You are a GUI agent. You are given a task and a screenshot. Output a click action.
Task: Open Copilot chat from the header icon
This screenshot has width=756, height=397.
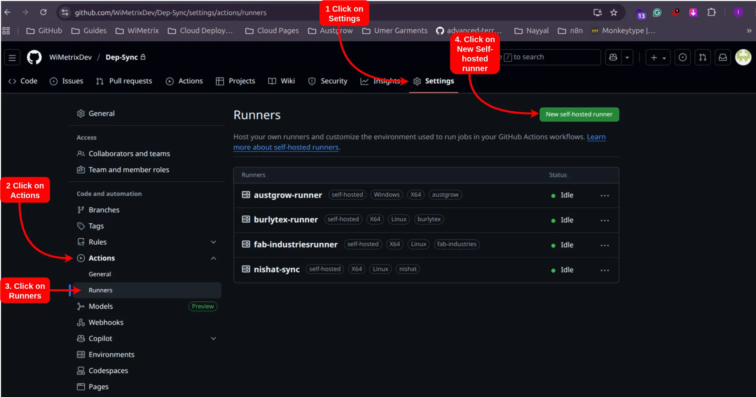(613, 57)
